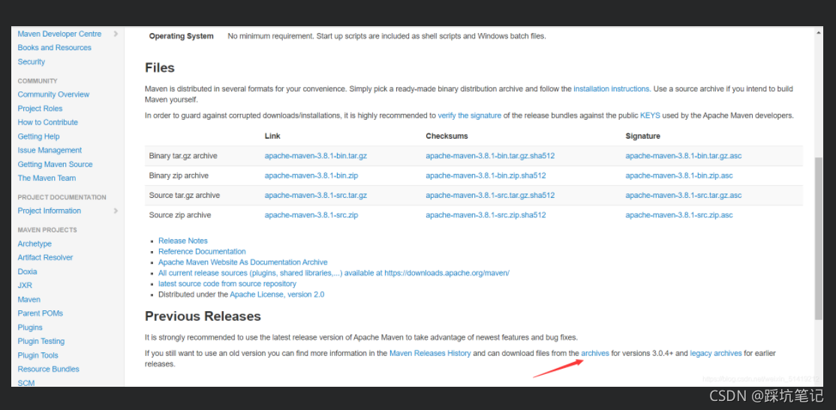836x410 pixels.
Task: Open Plugin Testing sidebar link
Action: (41, 341)
